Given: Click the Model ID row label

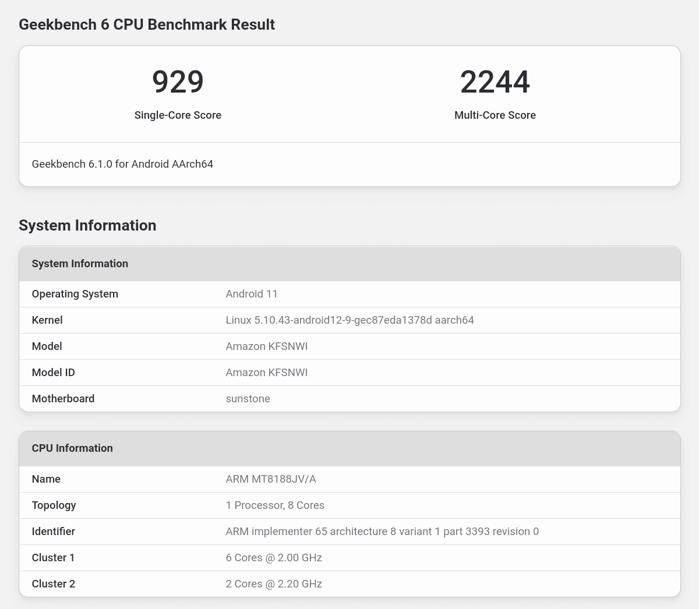Looking at the screenshot, I should pyautogui.click(x=53, y=373).
